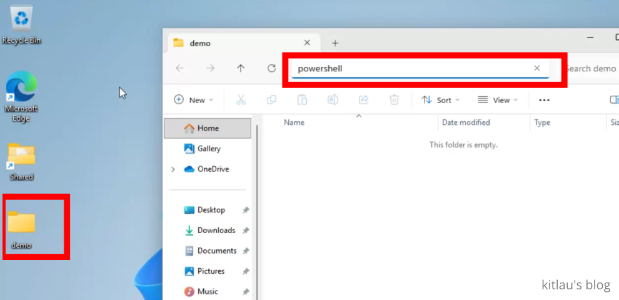Click the Paste clipboard icon

coord(302,100)
